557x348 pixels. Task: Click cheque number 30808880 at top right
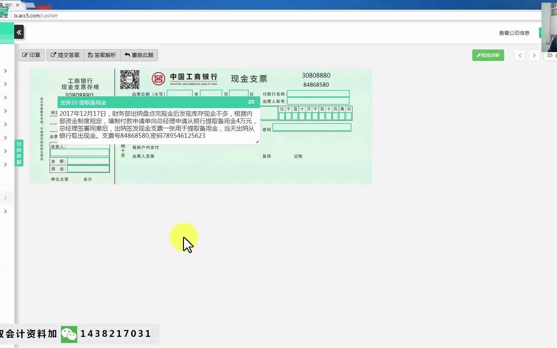316,75
